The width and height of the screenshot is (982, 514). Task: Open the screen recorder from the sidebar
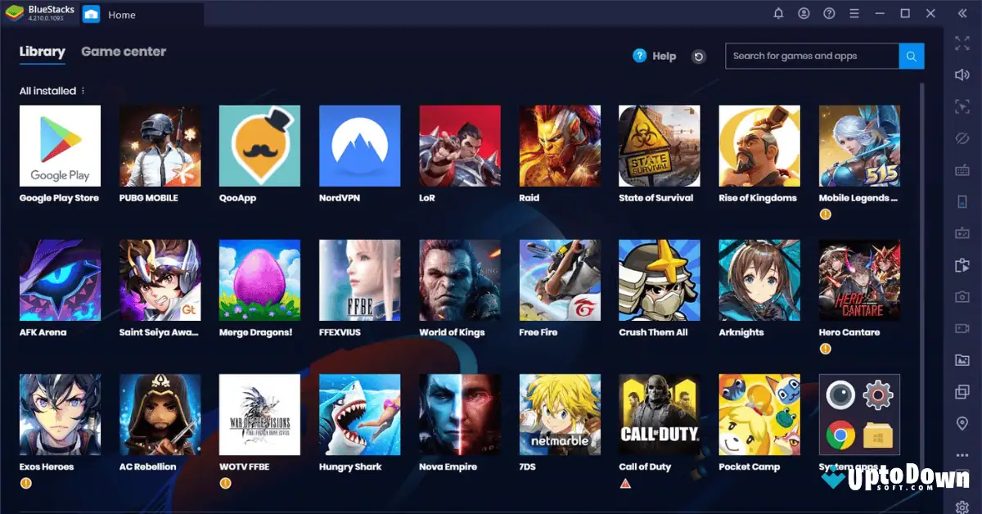pyautogui.click(x=962, y=326)
